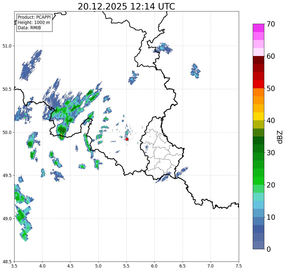The image size is (286, 271).
Task: Click the bright green colorbar segment above 20
Action: (x=259, y=180)
